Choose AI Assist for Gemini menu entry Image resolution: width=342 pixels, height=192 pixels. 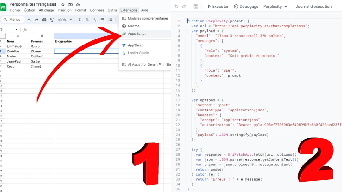[145, 65]
